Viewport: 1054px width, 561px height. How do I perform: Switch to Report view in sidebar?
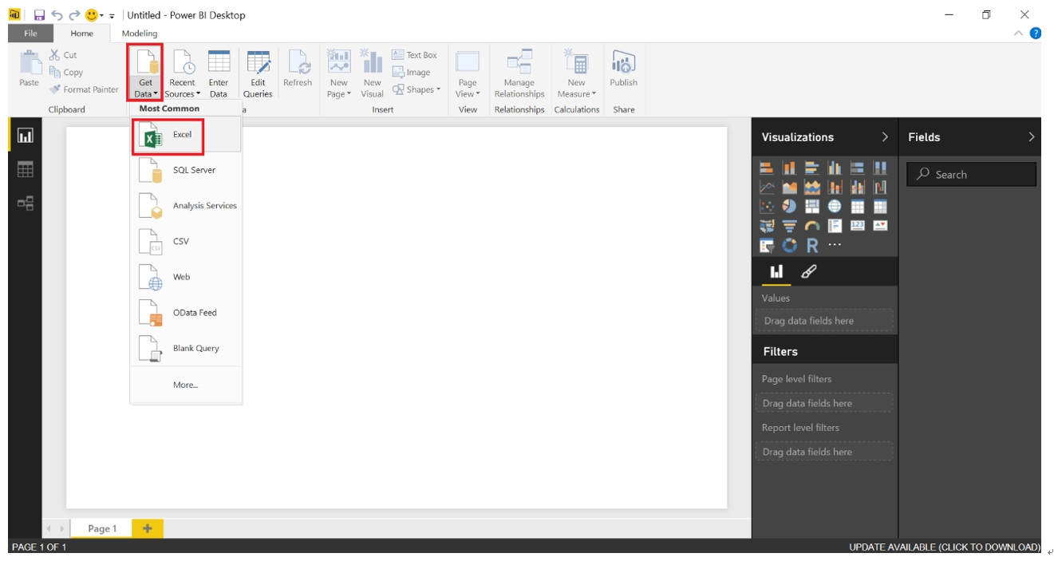25,136
